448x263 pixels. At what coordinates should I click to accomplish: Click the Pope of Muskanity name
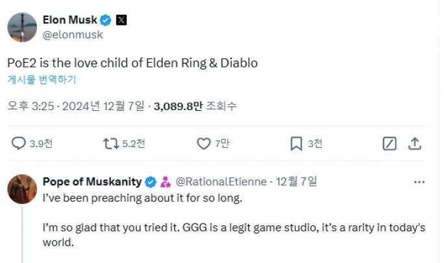tap(92, 181)
